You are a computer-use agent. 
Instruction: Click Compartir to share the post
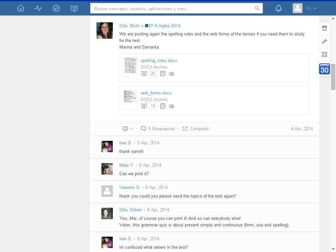[196, 129]
